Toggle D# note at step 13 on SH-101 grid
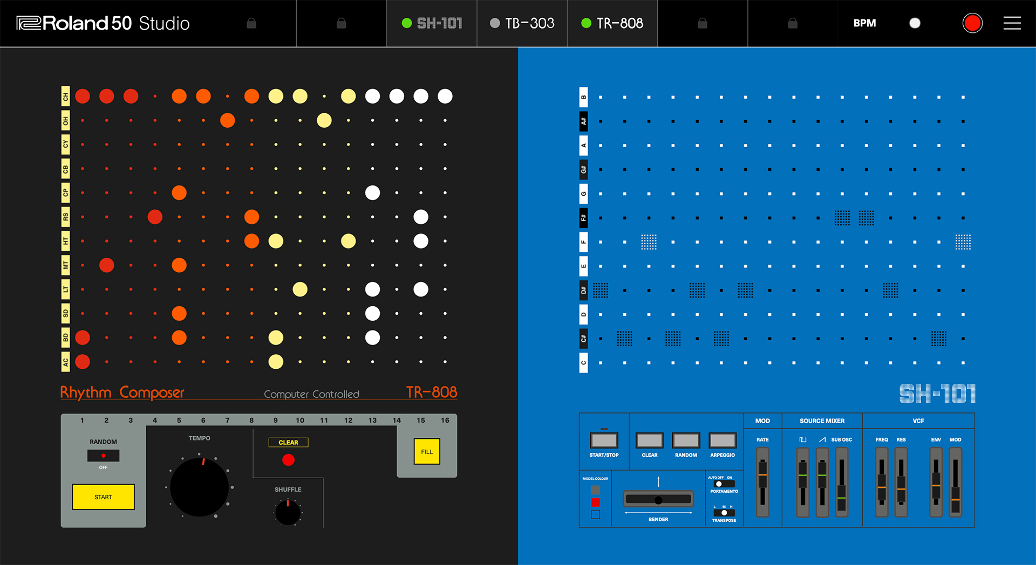 (890, 291)
